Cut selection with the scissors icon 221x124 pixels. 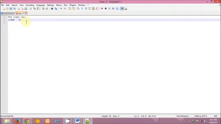click(x=31, y=9)
